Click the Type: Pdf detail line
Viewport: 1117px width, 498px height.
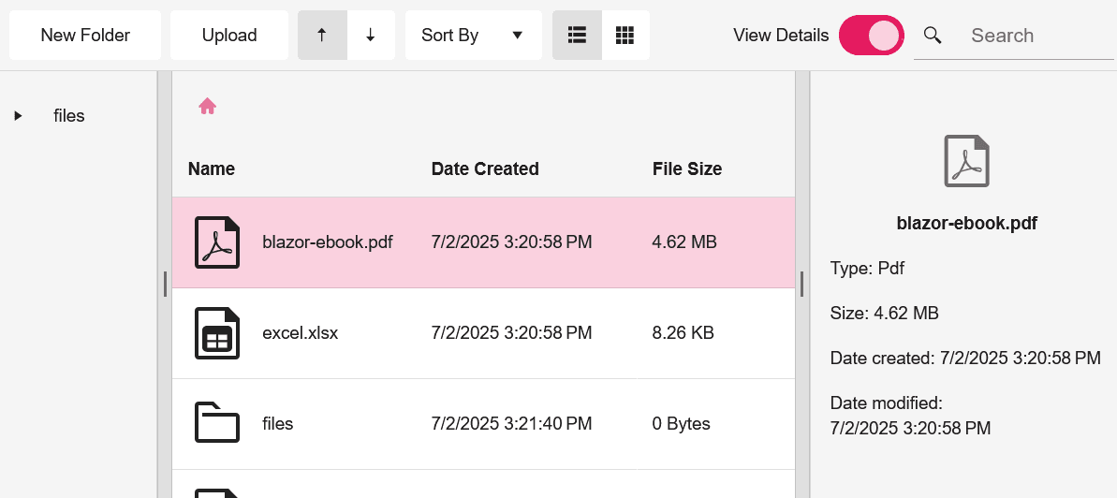[867, 269]
